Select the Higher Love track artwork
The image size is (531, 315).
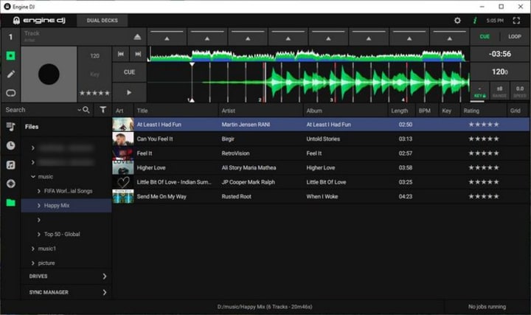click(122, 167)
